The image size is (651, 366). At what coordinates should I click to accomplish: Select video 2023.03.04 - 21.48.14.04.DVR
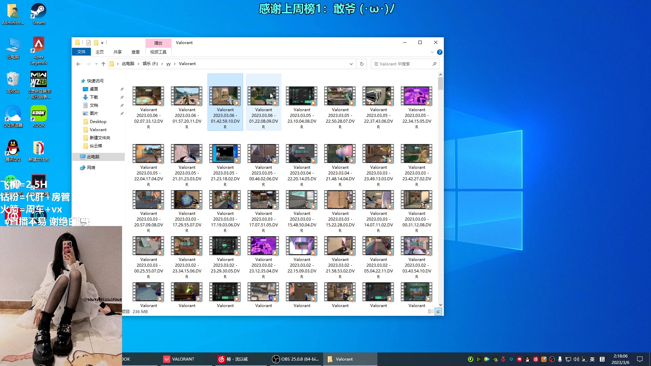pos(340,165)
